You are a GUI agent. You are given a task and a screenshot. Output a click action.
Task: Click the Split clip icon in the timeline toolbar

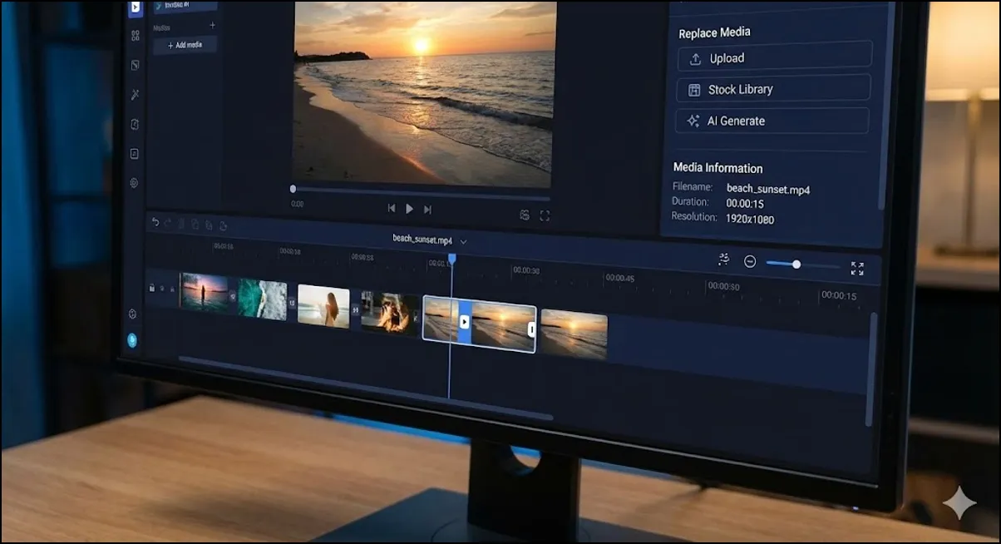(181, 222)
